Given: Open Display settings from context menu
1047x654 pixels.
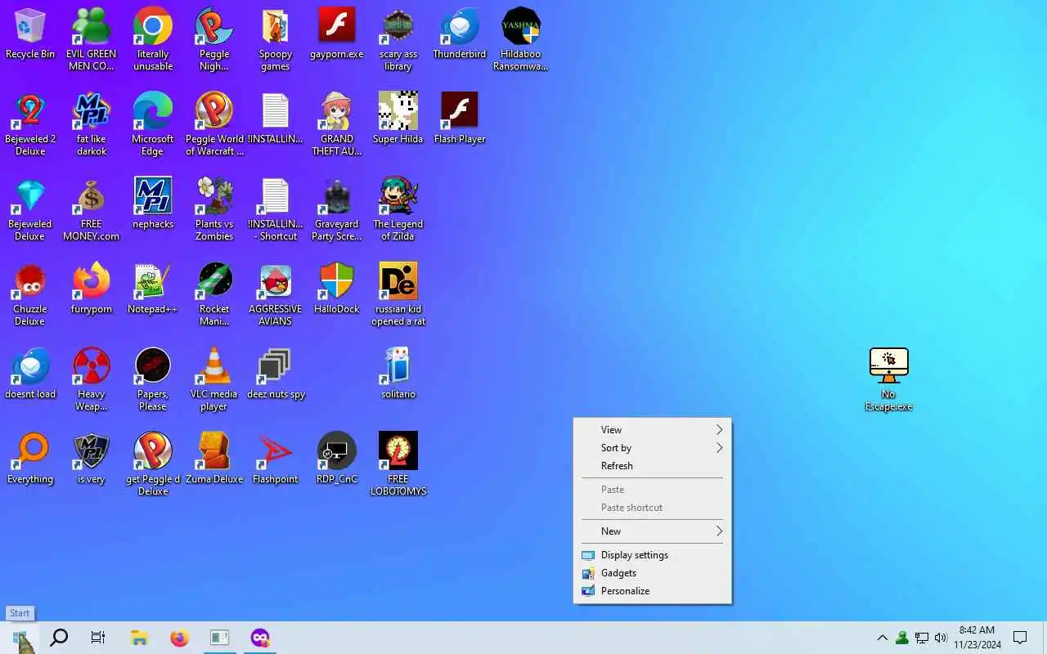Looking at the screenshot, I should coord(652,555).
